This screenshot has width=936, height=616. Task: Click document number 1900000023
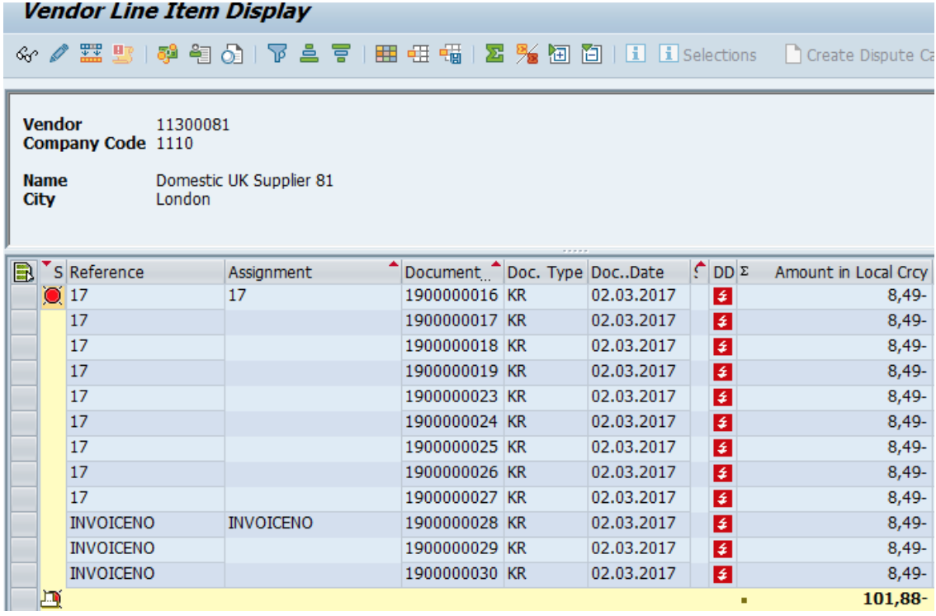click(451, 396)
